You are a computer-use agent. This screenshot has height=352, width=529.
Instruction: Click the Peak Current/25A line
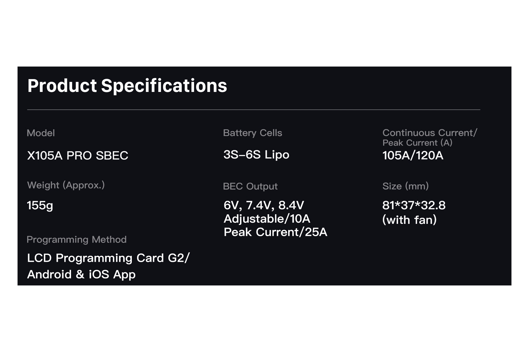[x=275, y=232]
